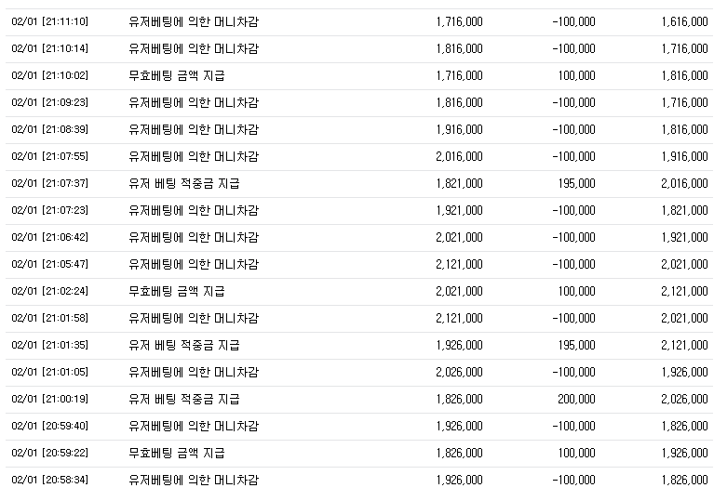Select the 21:11:10 transaction row
The width and height of the screenshot is (714, 488).
[359, 21]
